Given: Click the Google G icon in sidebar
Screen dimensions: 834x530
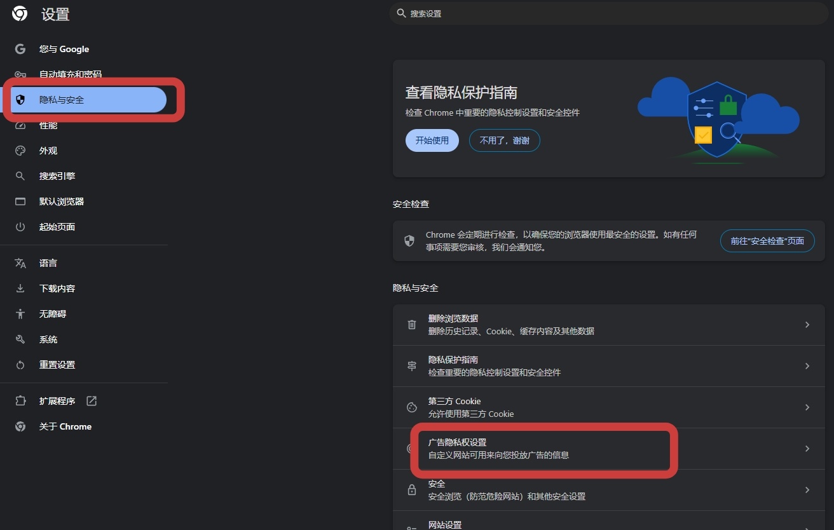Looking at the screenshot, I should point(20,49).
